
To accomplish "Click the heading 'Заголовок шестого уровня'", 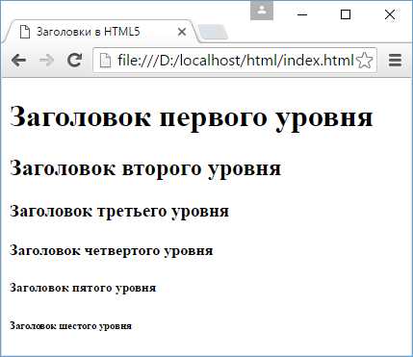I will tap(70, 326).
